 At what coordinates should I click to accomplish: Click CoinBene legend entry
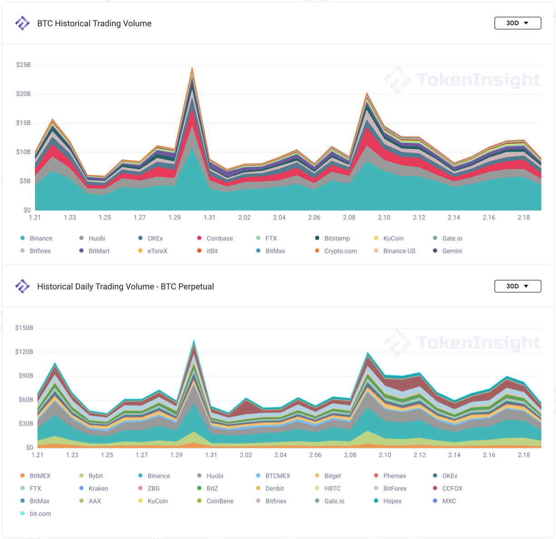coord(215,501)
